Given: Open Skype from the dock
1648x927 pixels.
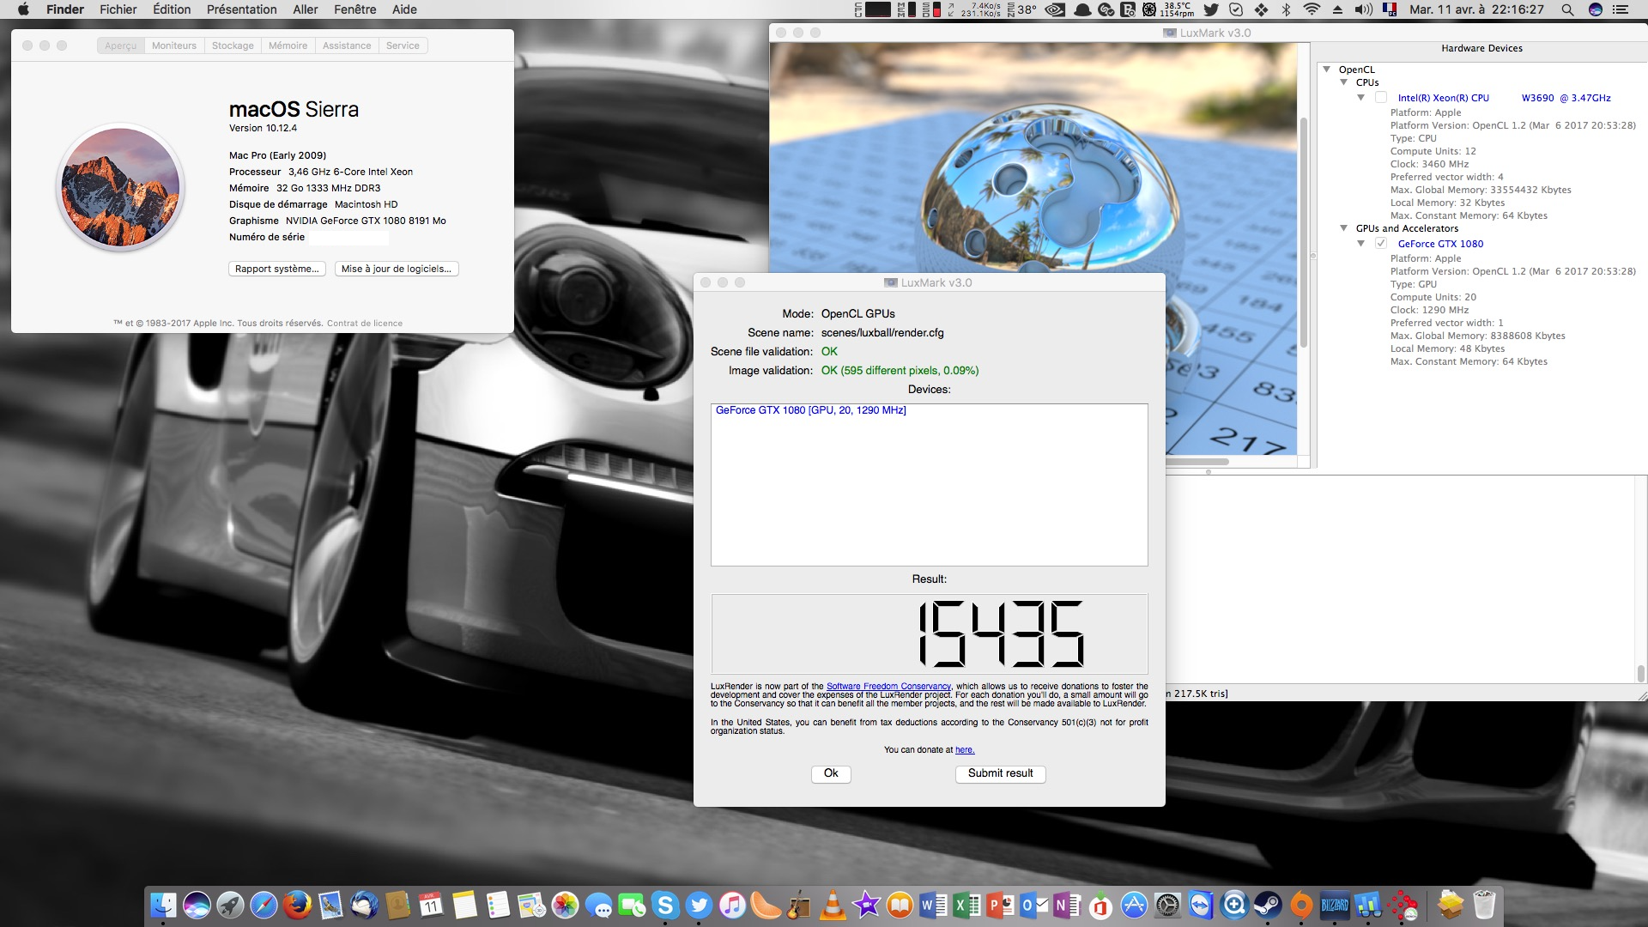Looking at the screenshot, I should pos(665,905).
